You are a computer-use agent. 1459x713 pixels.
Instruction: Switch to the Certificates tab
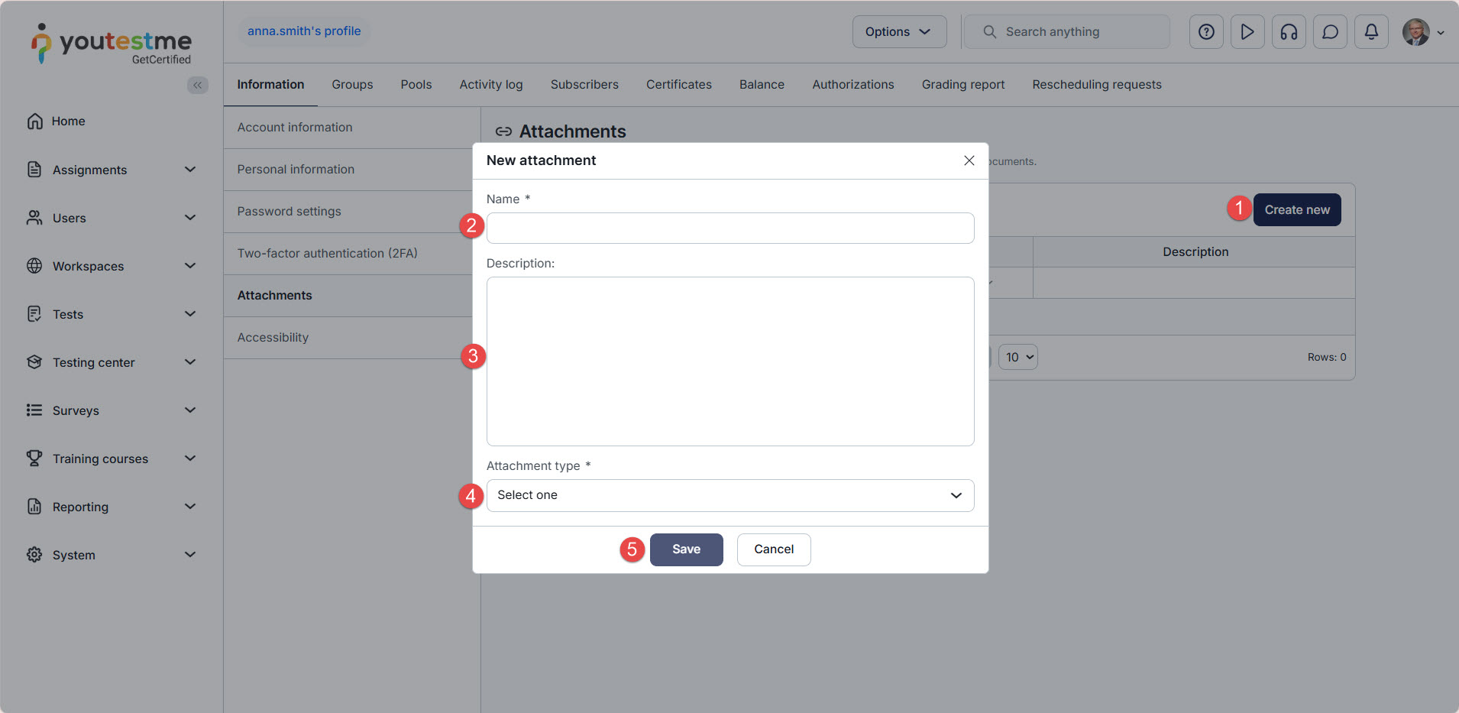[678, 85]
